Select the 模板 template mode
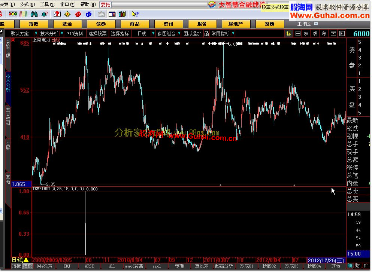The height and width of the screenshot is (272, 372). coord(27,266)
